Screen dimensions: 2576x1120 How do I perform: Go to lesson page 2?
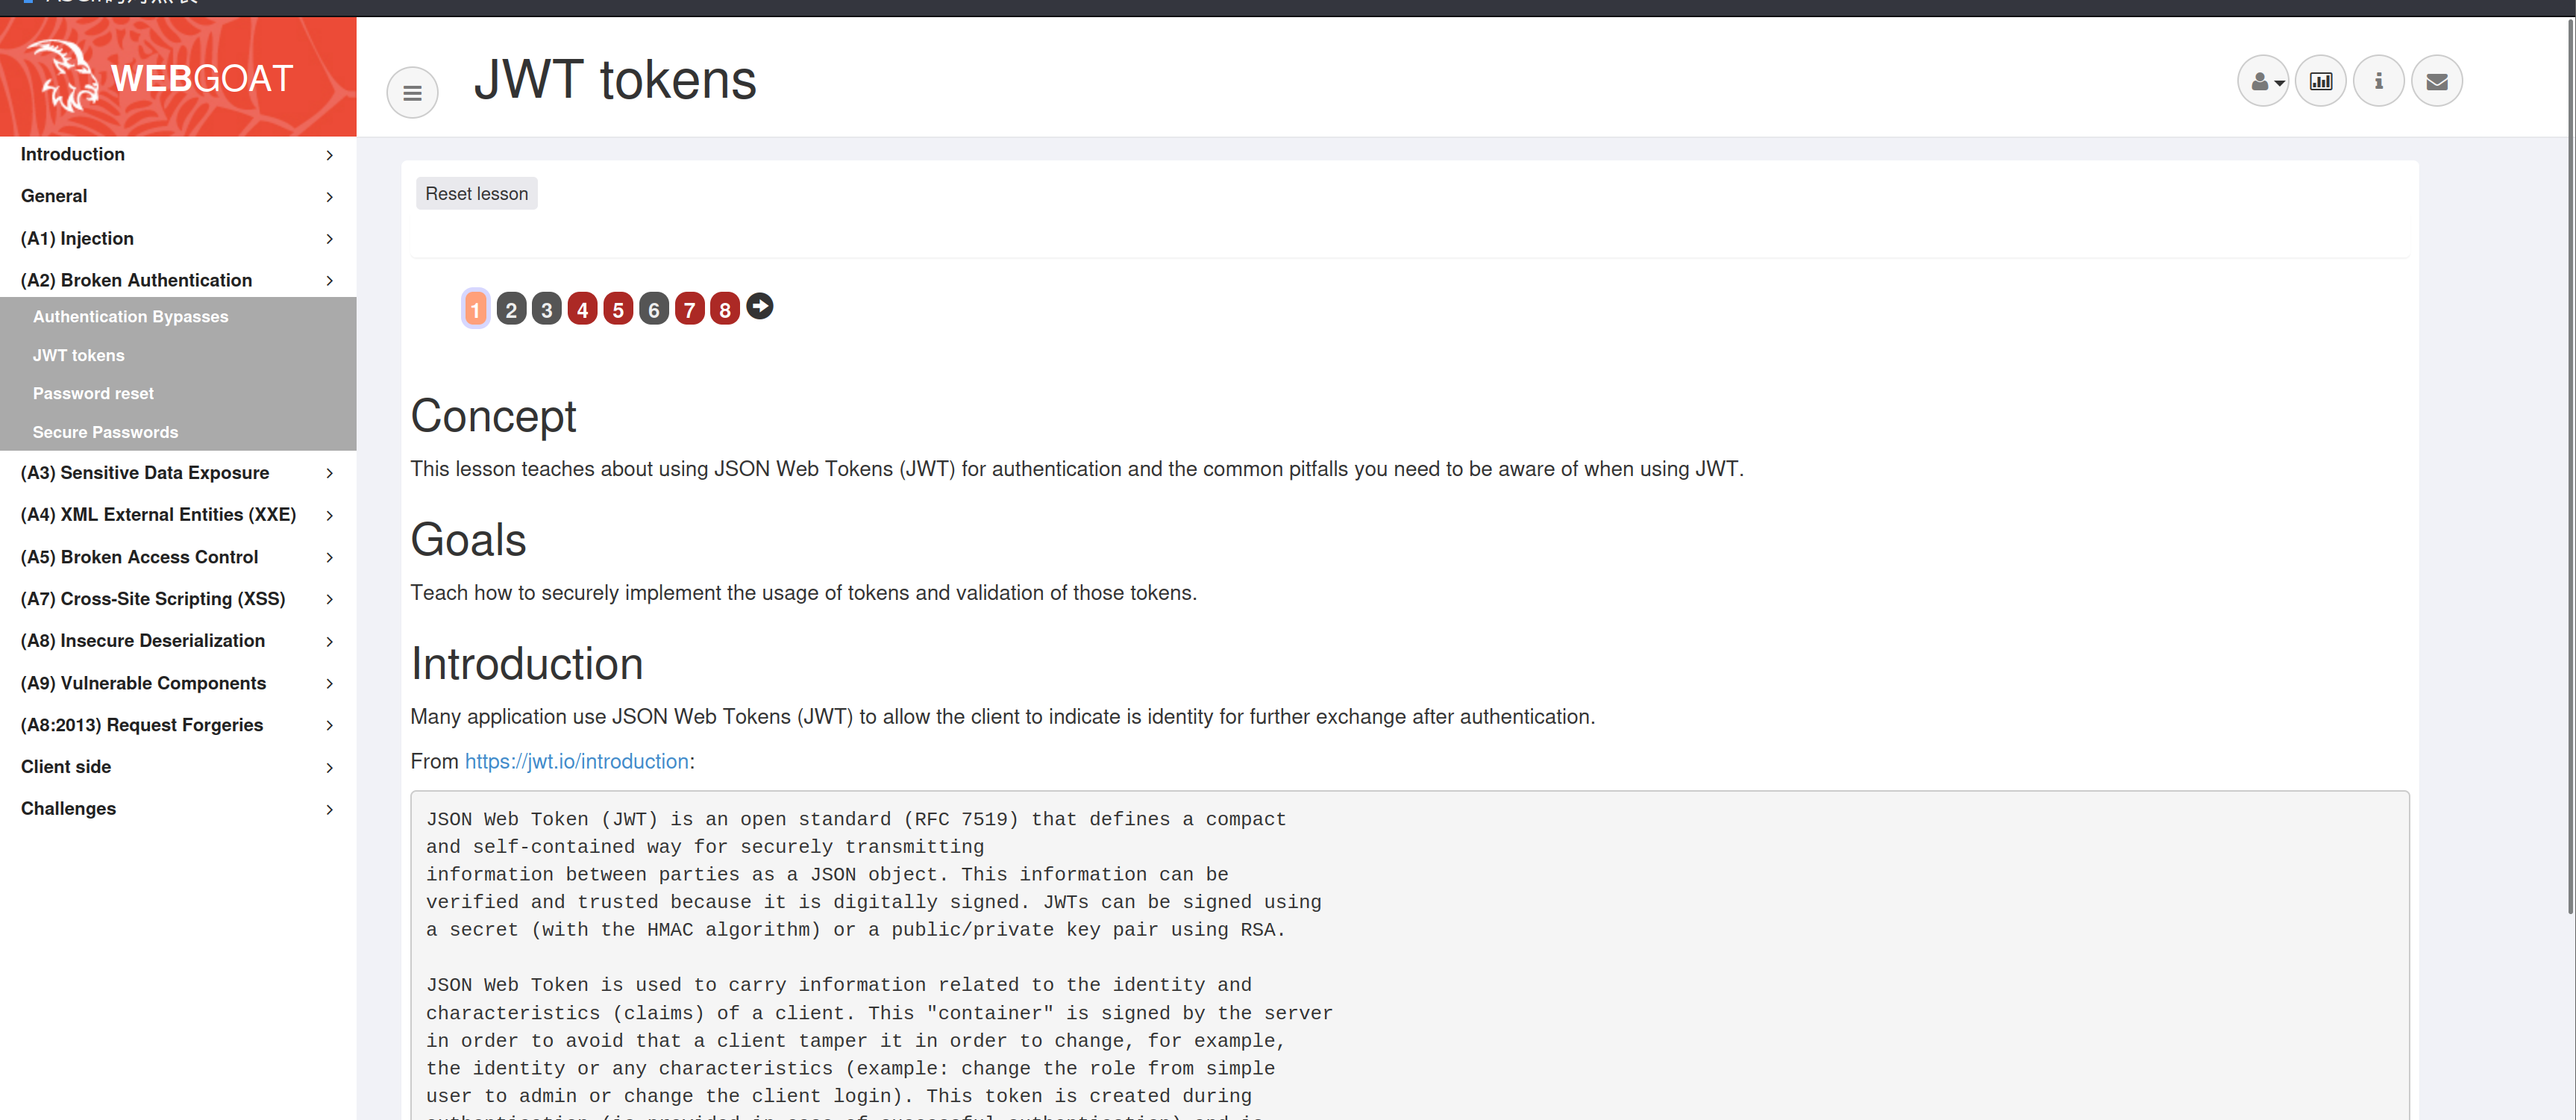pyautogui.click(x=511, y=309)
